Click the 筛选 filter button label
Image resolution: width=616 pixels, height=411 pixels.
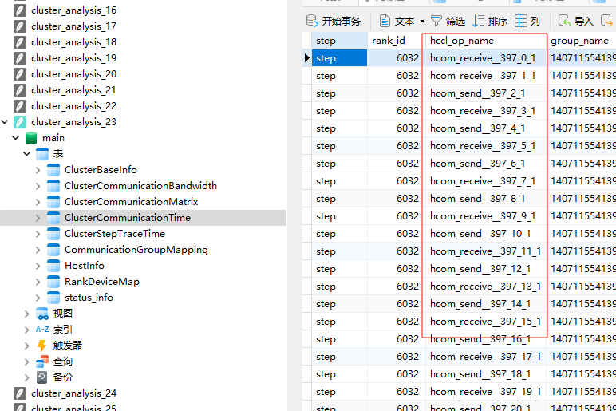(456, 22)
